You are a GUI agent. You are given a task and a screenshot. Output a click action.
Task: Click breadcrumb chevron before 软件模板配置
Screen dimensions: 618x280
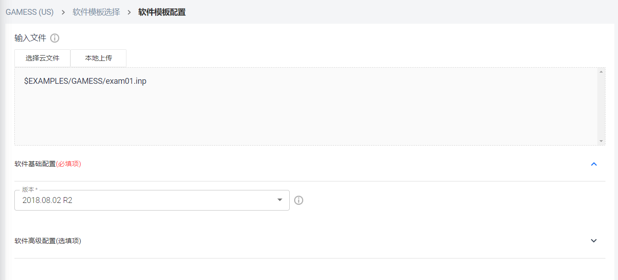[x=129, y=12]
